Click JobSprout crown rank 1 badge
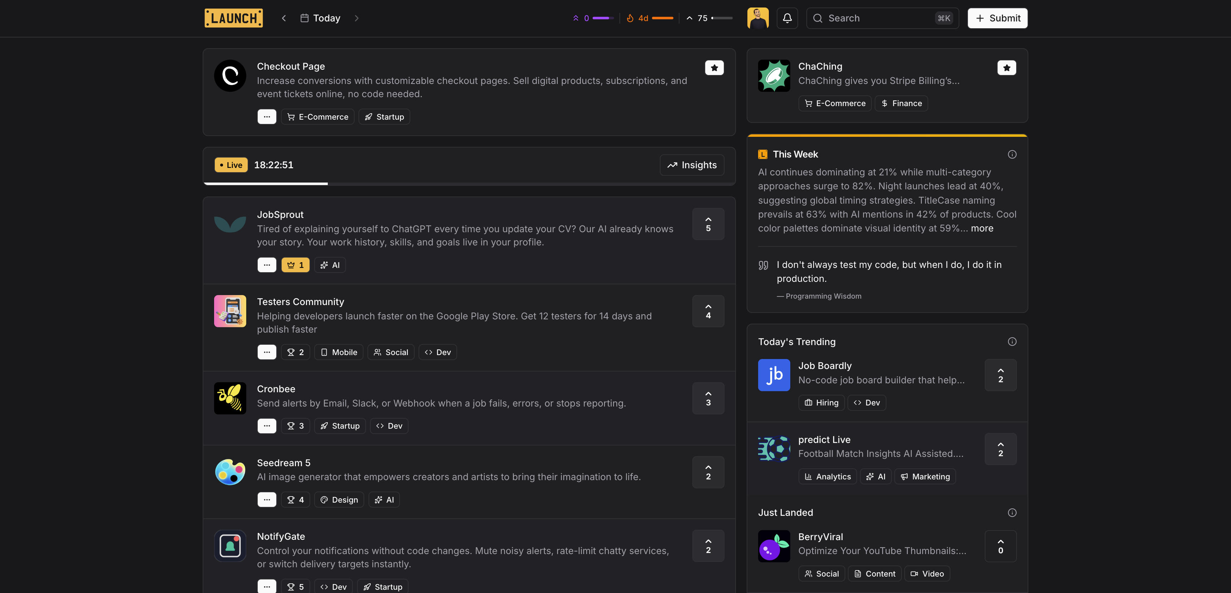1231x593 pixels. pyautogui.click(x=295, y=265)
